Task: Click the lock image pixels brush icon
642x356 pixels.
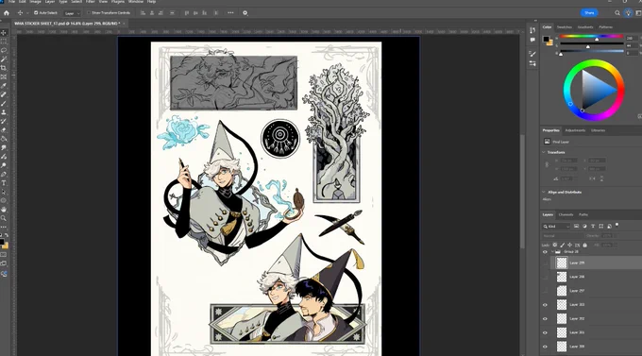Action: (x=562, y=245)
